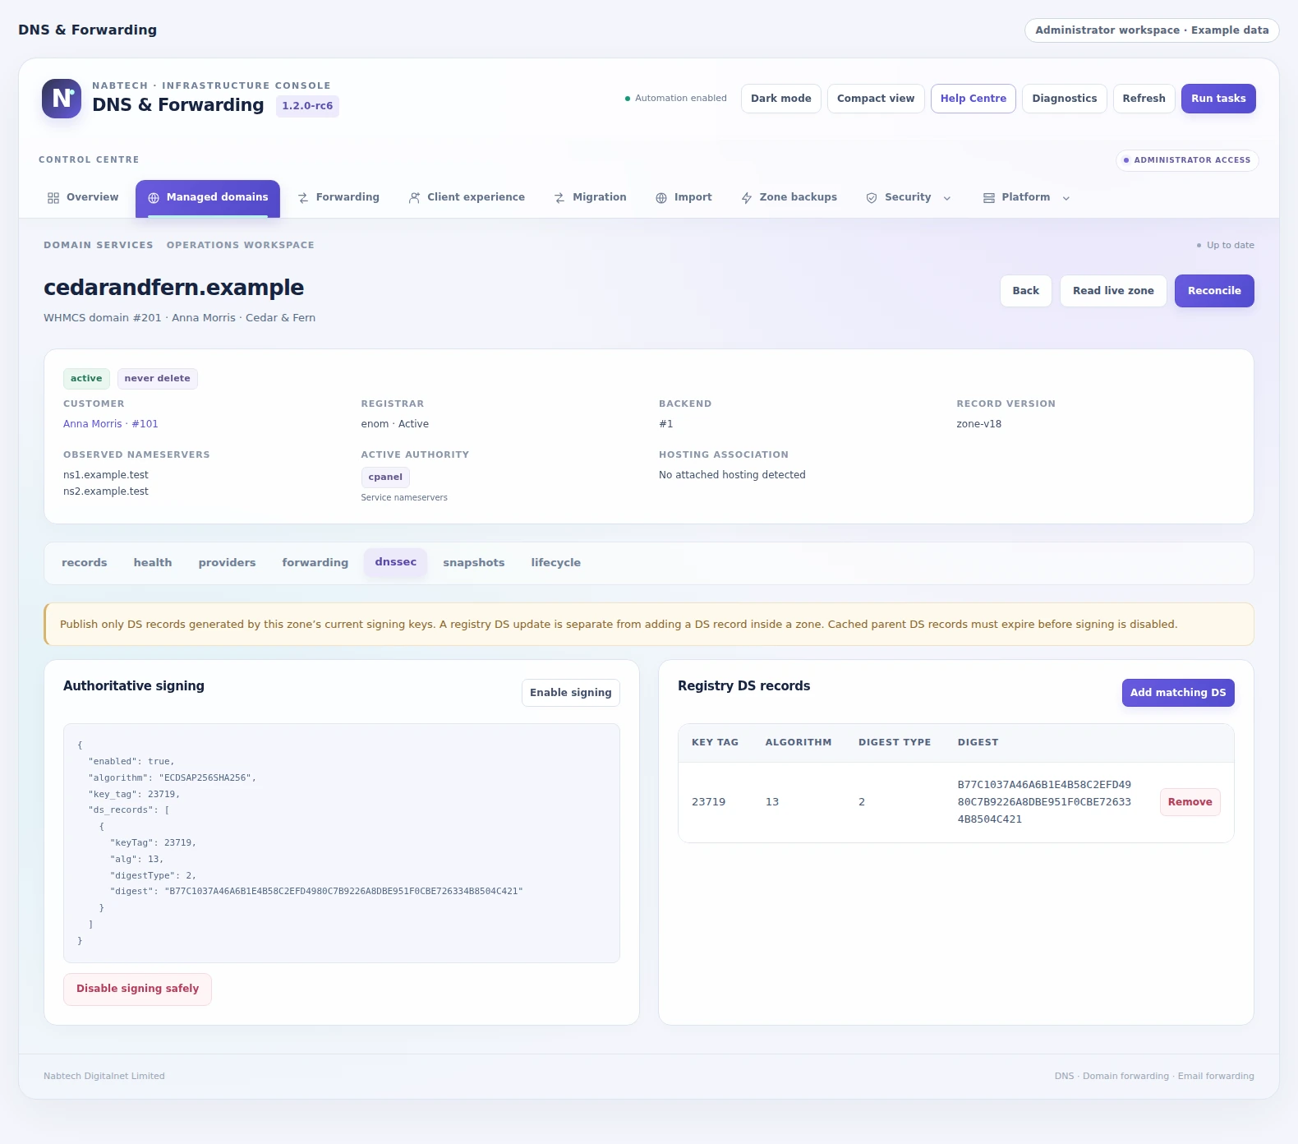Click Enable signing
The height and width of the screenshot is (1144, 1298).
[571, 693]
